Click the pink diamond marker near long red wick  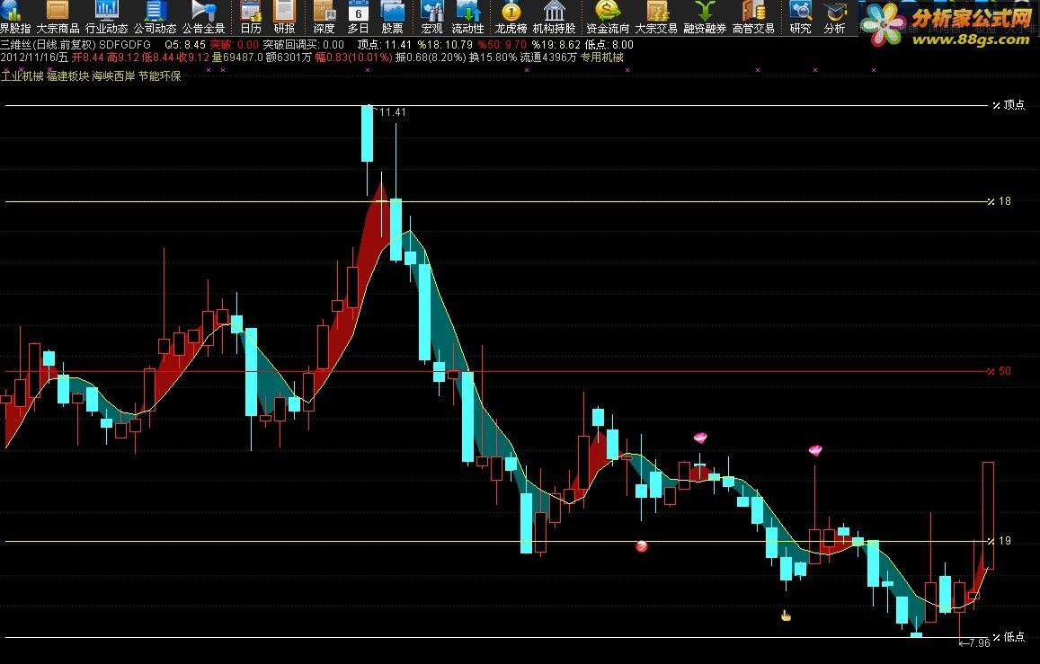pyautogui.click(x=815, y=451)
